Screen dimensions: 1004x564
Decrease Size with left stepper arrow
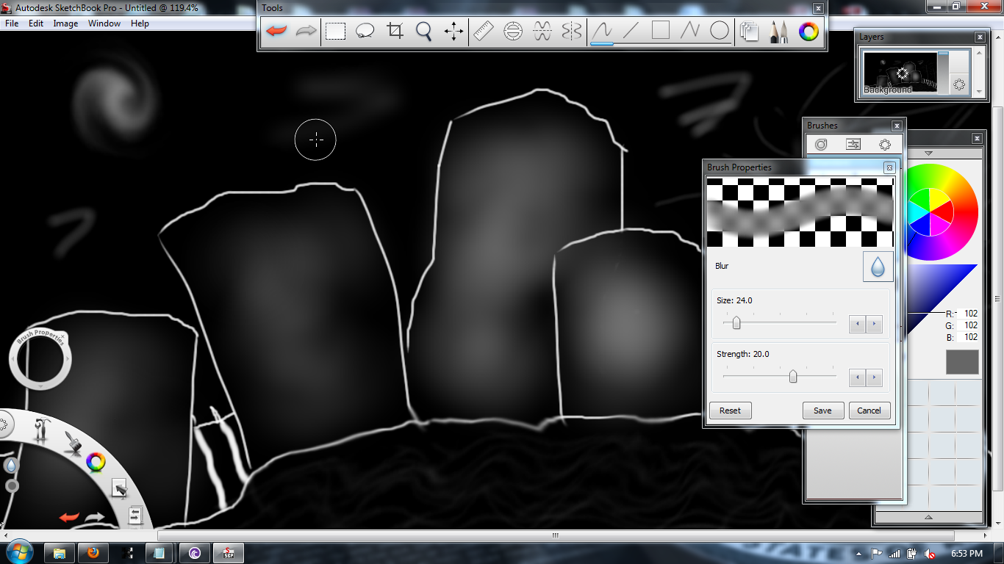click(x=857, y=324)
